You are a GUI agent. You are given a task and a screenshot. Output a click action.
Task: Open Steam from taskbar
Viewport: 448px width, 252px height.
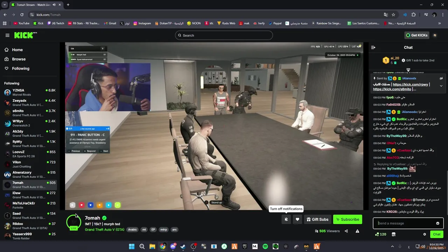[x=183, y=246]
